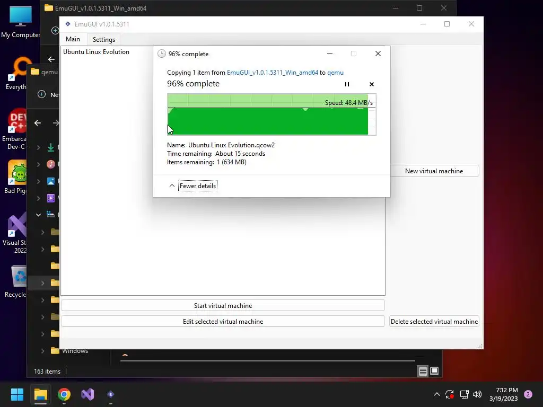
Task: Show hidden system tray icons
Action: [437, 394]
